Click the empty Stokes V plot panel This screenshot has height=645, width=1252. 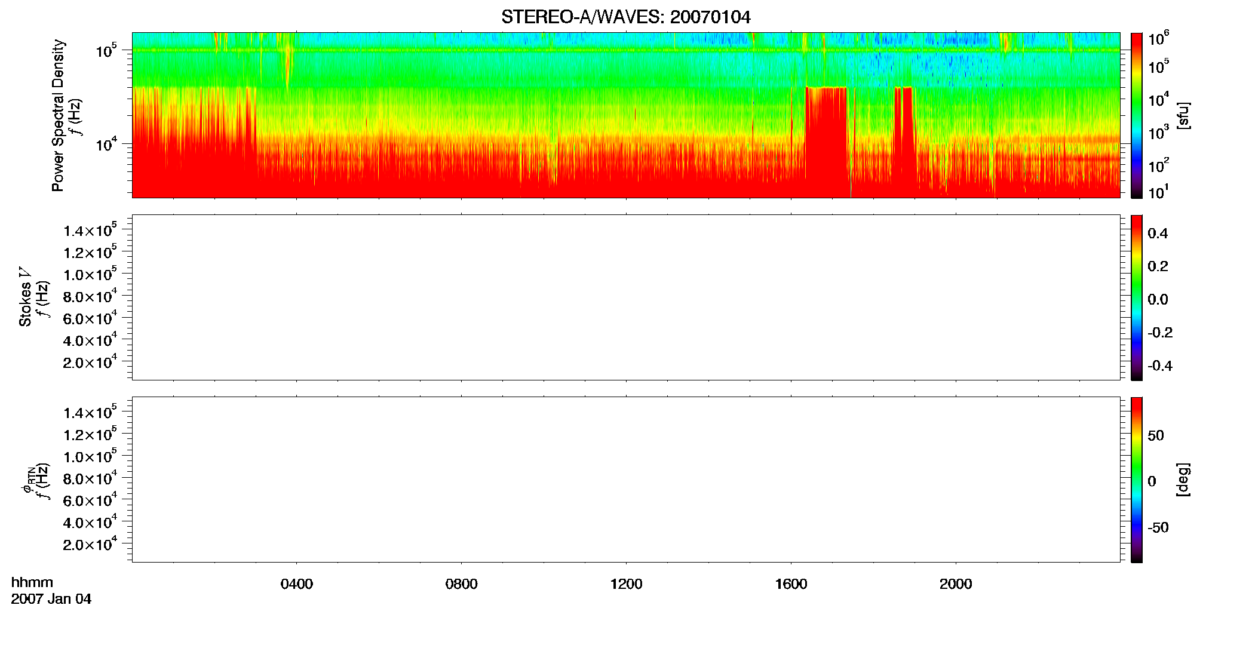coord(625,297)
